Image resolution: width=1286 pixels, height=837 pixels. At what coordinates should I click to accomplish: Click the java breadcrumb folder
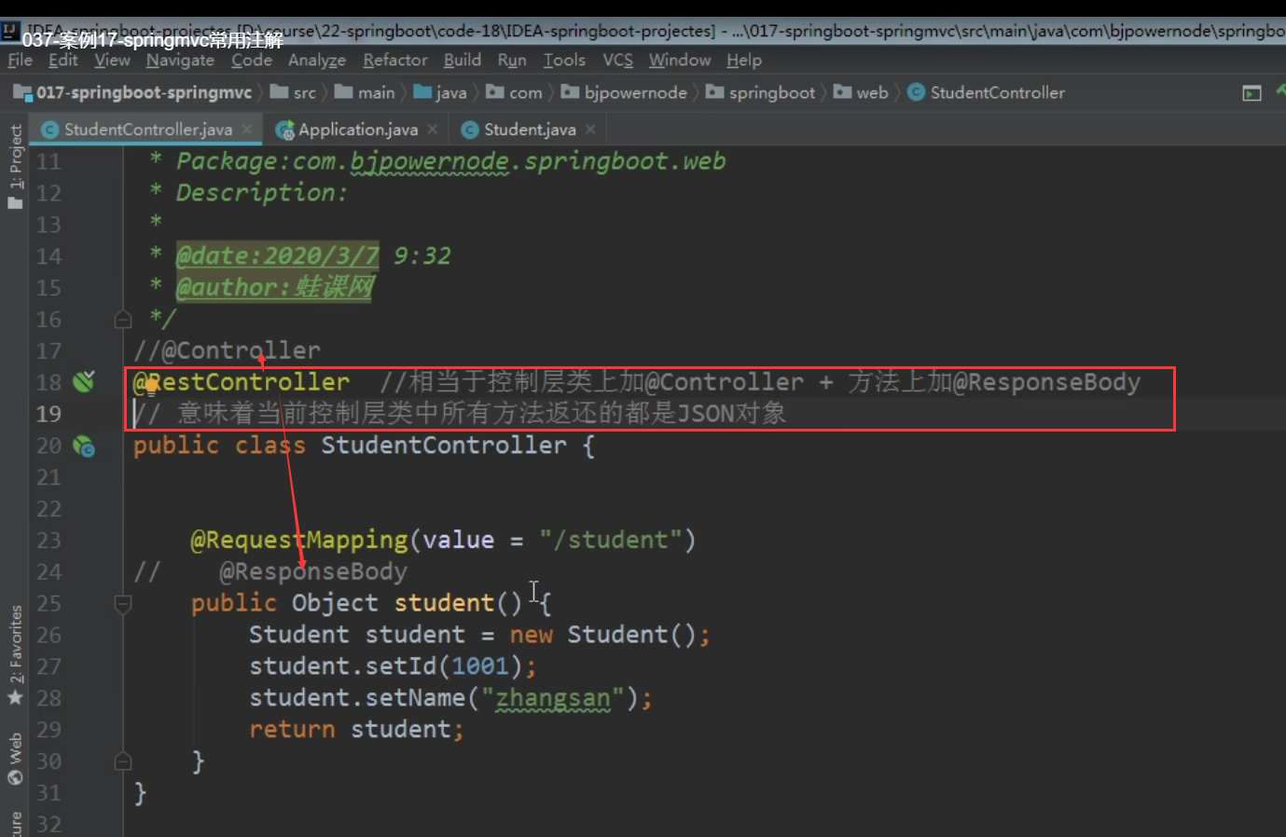(x=440, y=92)
